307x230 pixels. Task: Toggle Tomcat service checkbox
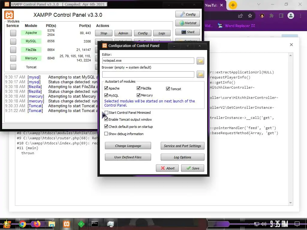click(13, 67)
